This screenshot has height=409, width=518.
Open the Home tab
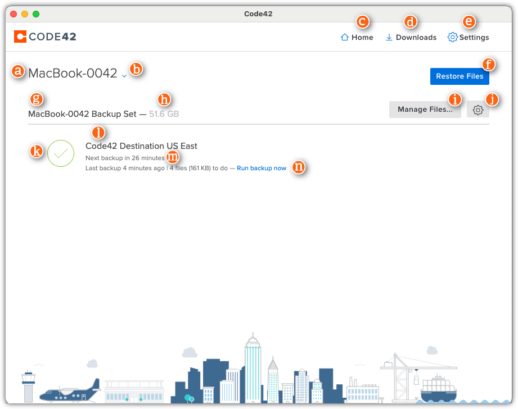tap(357, 37)
